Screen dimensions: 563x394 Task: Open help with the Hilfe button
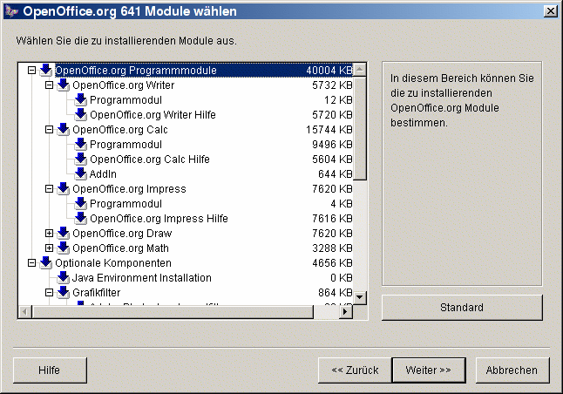tap(50, 370)
